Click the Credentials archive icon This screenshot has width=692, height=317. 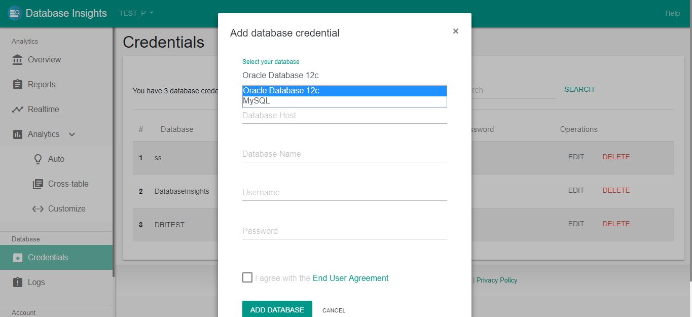click(x=18, y=258)
